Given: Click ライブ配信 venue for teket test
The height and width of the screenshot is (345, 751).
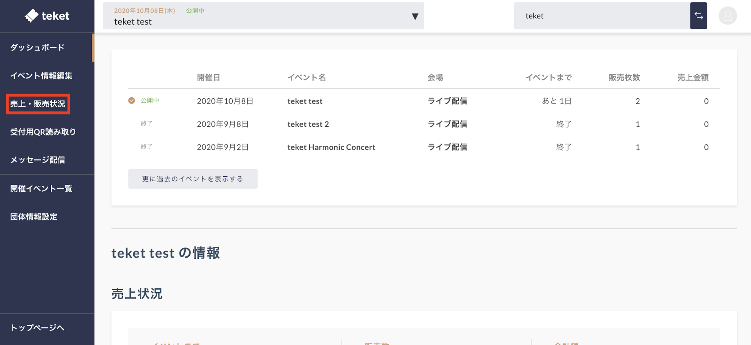Looking at the screenshot, I should click(447, 101).
